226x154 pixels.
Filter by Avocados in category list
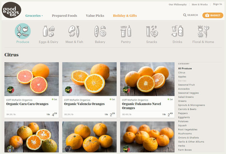click(184, 89)
